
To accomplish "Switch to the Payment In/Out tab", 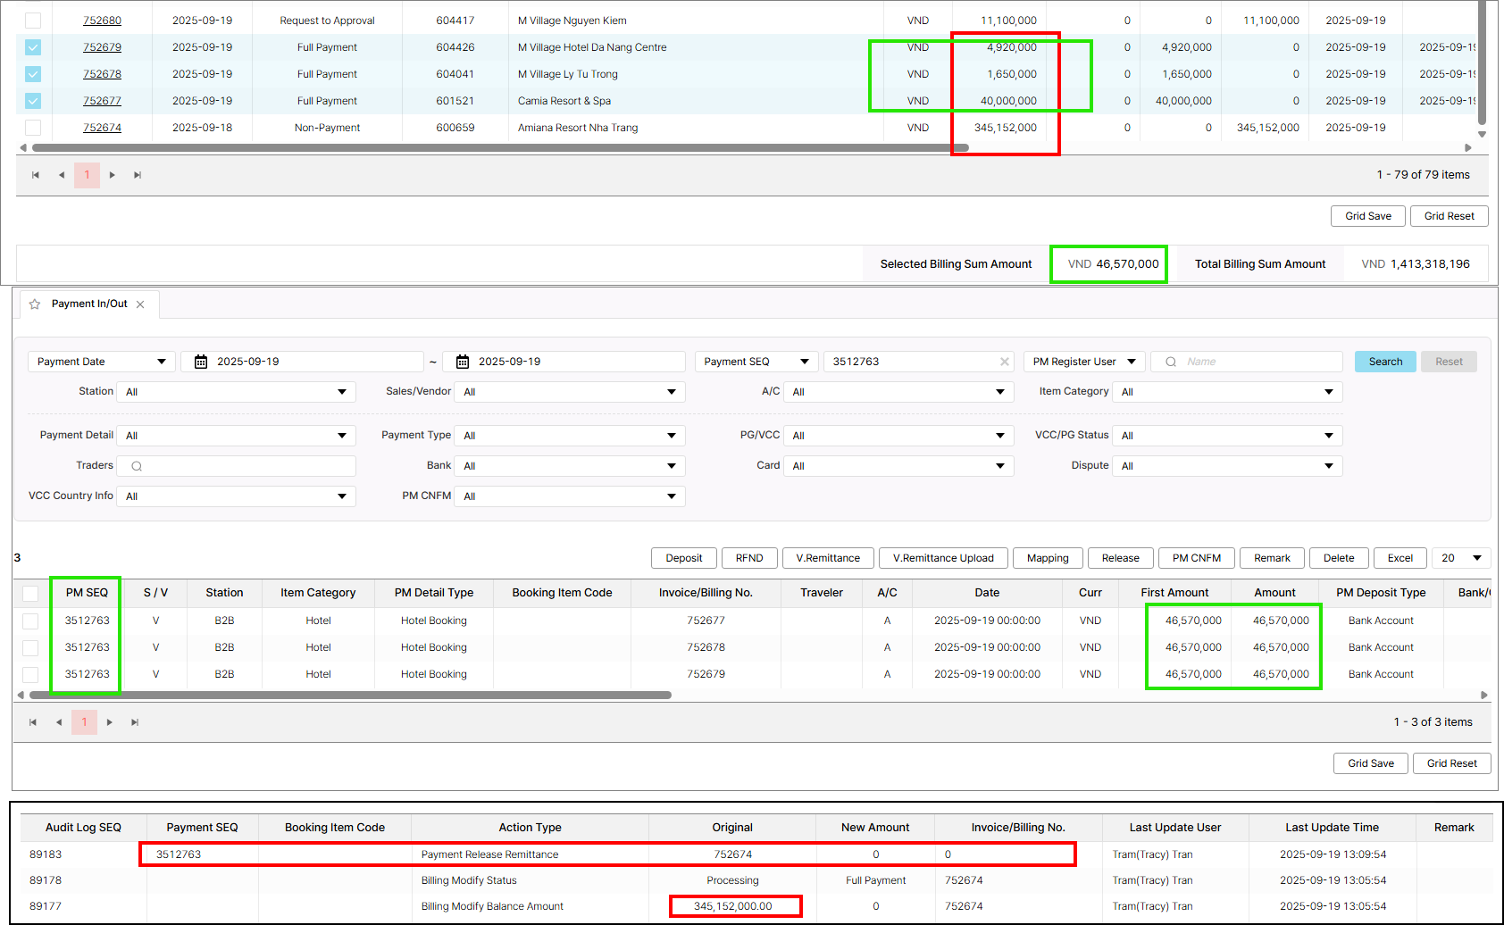I will (89, 304).
